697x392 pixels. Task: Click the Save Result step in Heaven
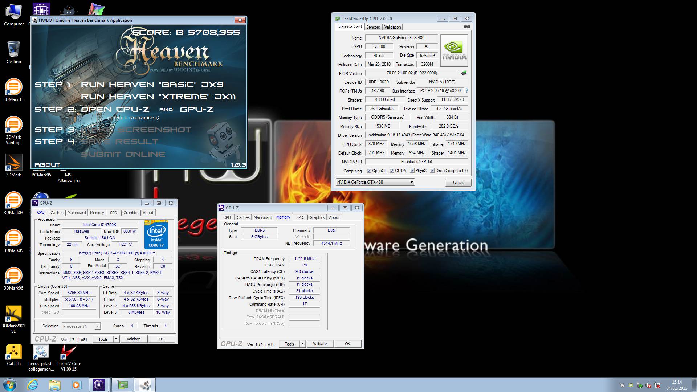(x=119, y=142)
